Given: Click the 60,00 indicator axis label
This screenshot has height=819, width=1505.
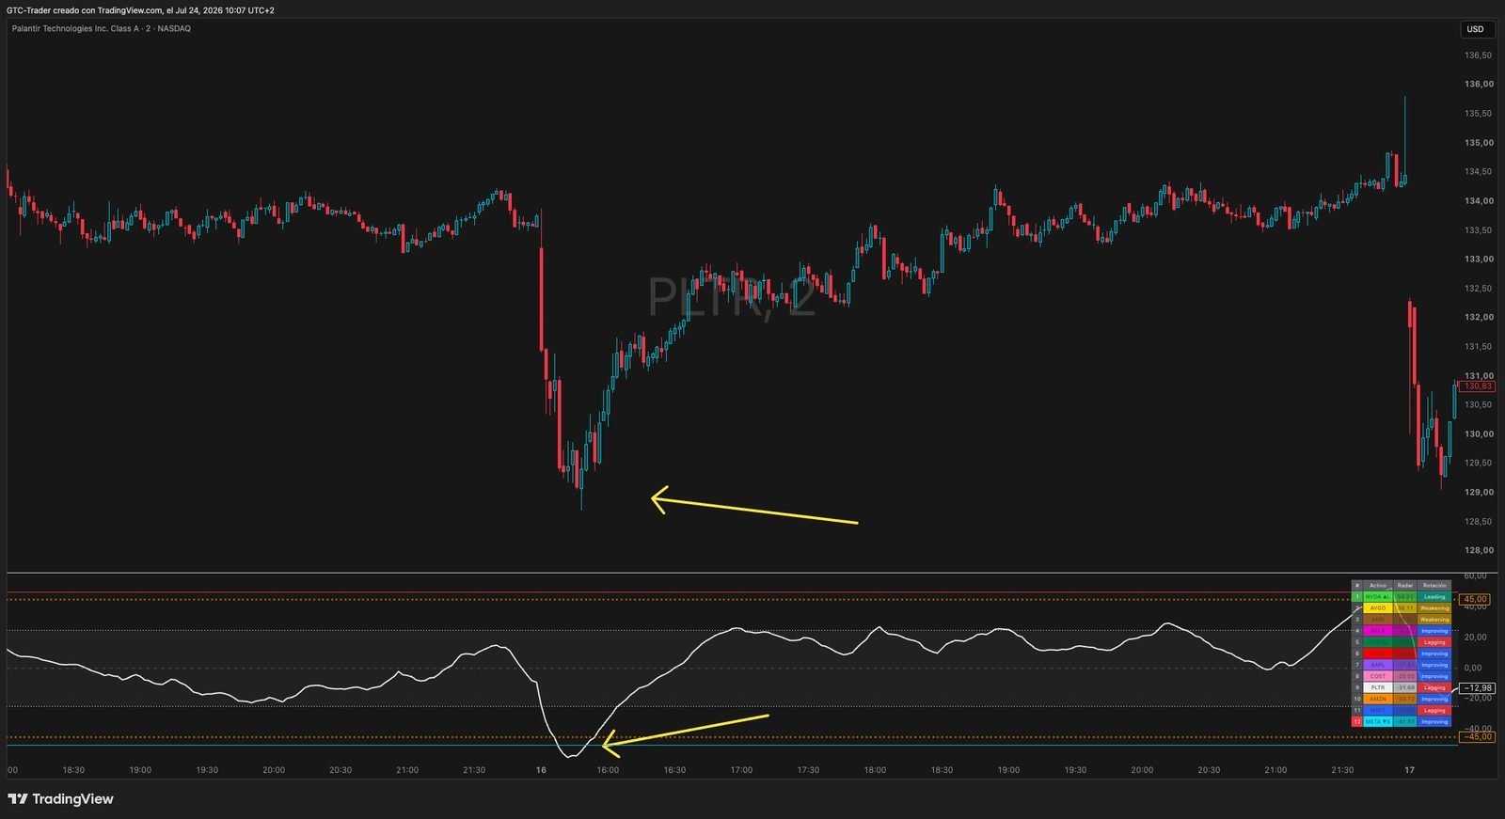Looking at the screenshot, I should click(x=1476, y=575).
